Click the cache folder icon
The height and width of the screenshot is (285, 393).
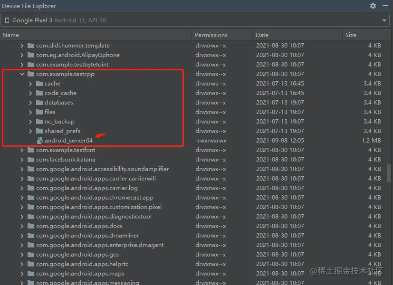[x=39, y=84]
